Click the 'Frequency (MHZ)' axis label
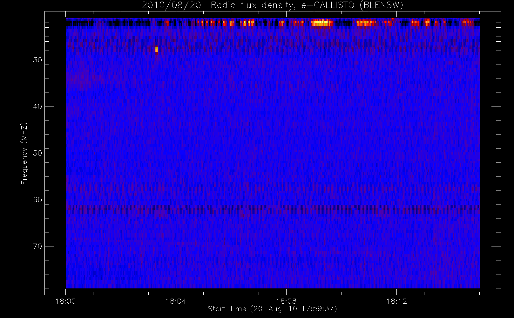The height and width of the screenshot is (318, 514). [24, 153]
